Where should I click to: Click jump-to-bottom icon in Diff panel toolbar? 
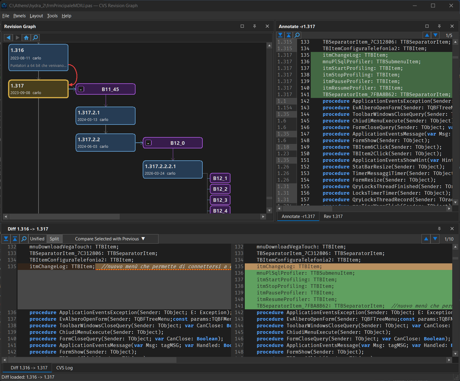point(6,239)
